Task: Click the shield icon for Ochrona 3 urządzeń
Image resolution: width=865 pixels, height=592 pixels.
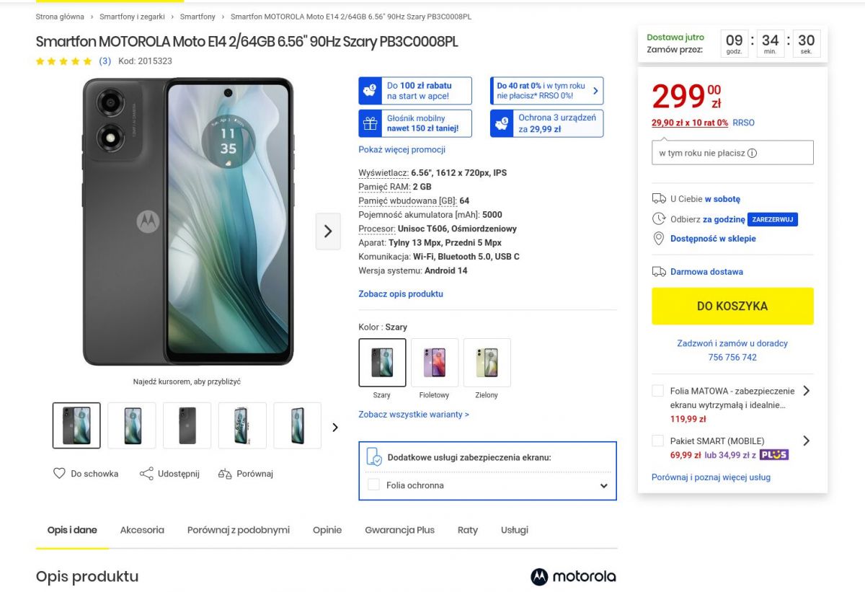Action: coord(502,123)
